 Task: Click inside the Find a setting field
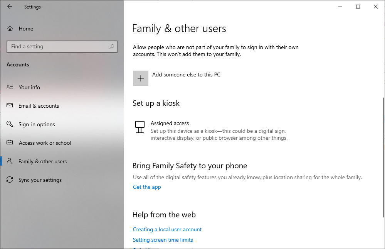point(58,46)
